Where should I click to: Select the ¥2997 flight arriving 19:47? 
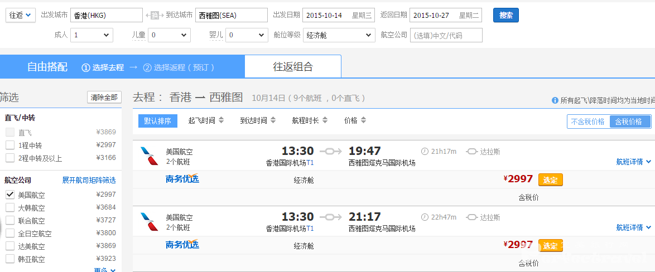point(551,180)
